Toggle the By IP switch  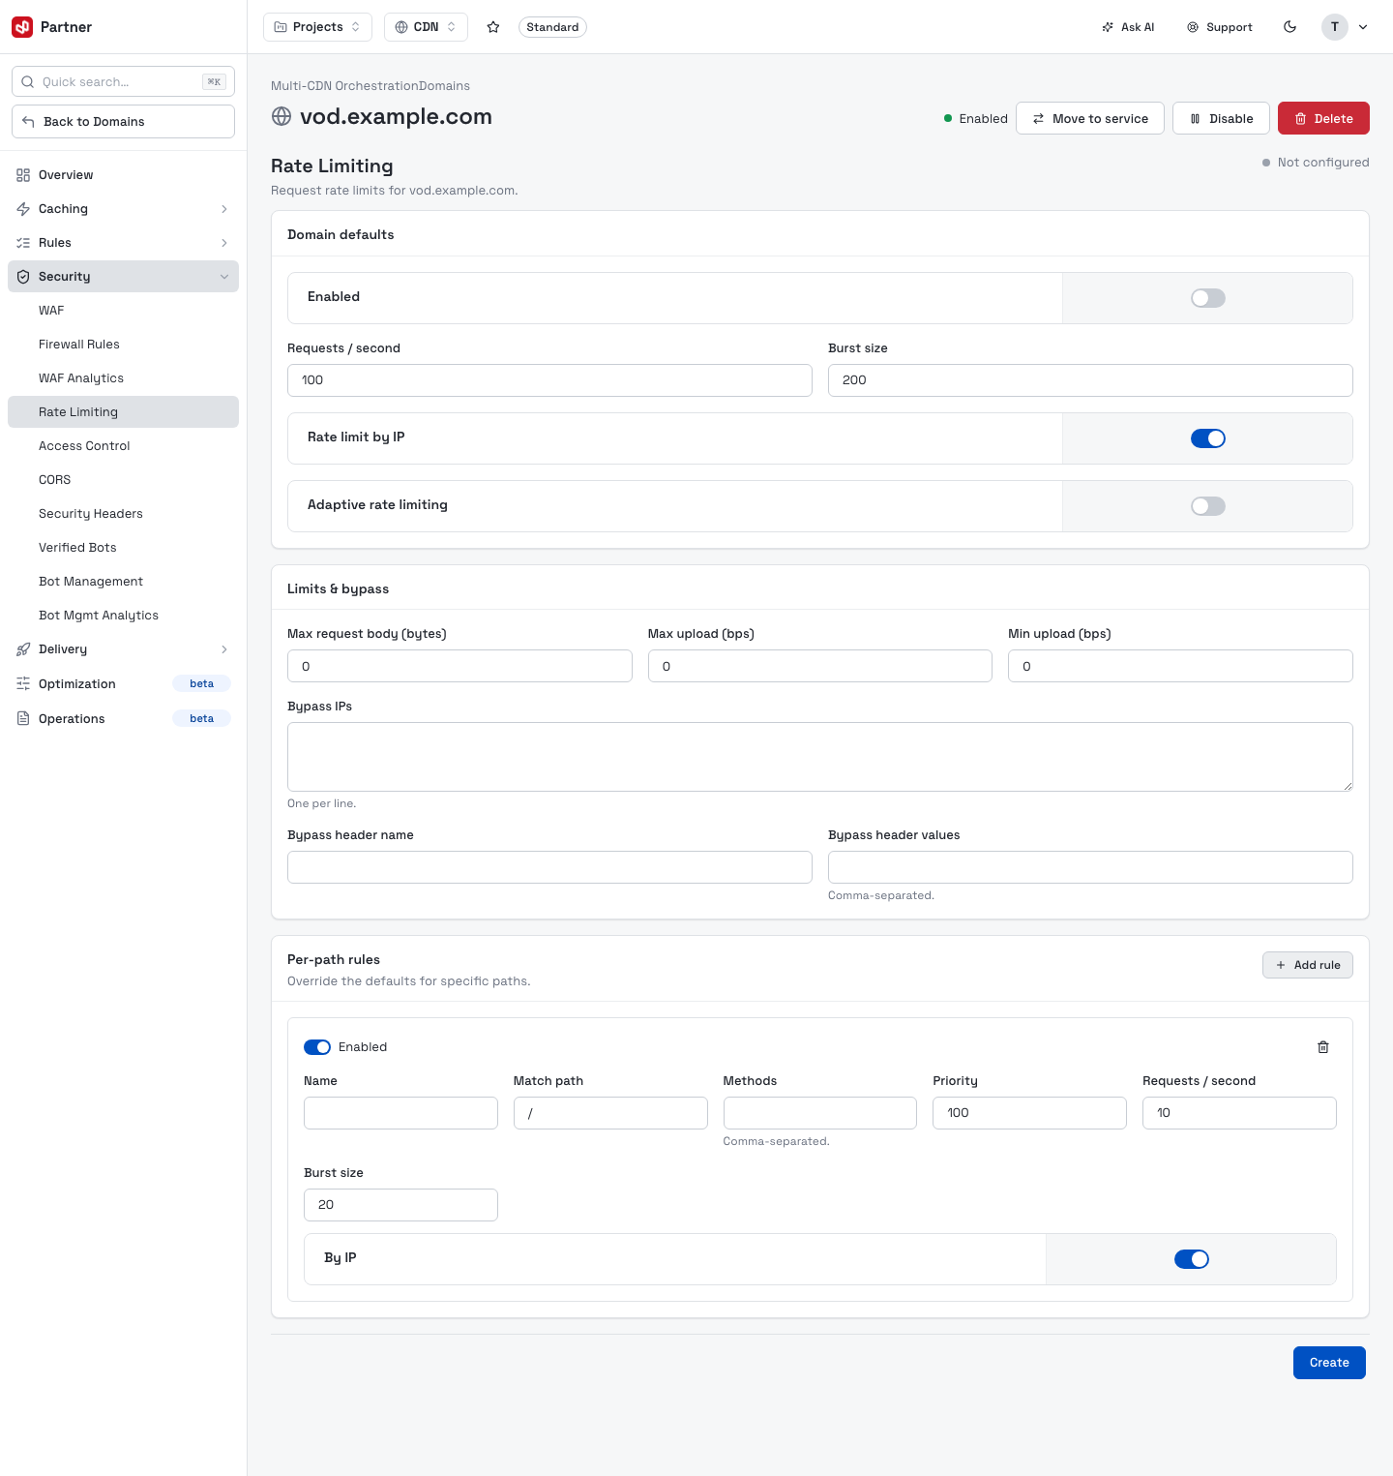(1192, 1259)
